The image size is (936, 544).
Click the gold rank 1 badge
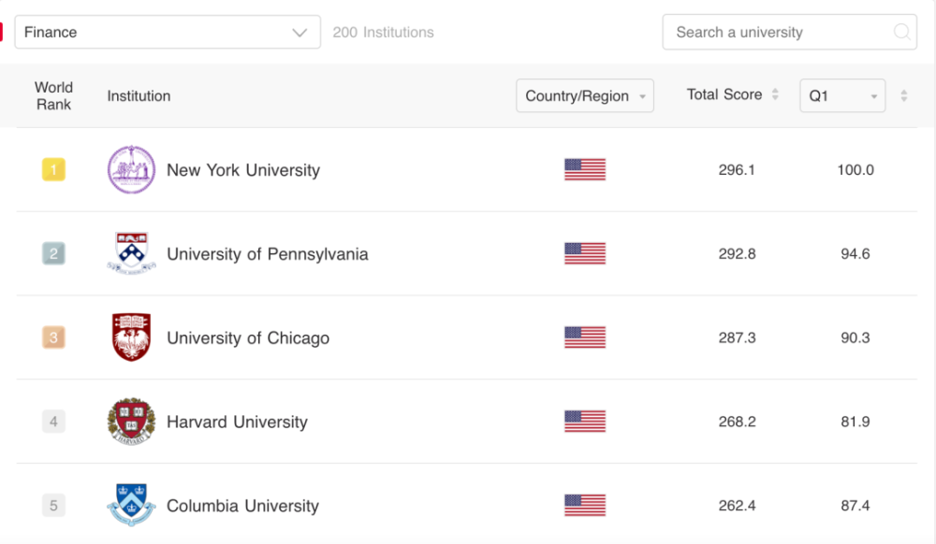click(53, 170)
